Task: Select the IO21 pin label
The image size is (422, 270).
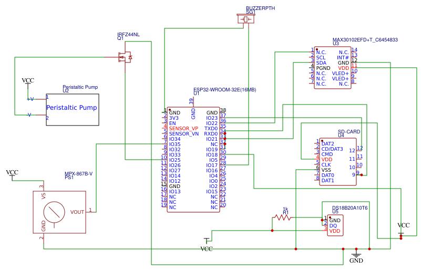Action: pyautogui.click(x=212, y=139)
